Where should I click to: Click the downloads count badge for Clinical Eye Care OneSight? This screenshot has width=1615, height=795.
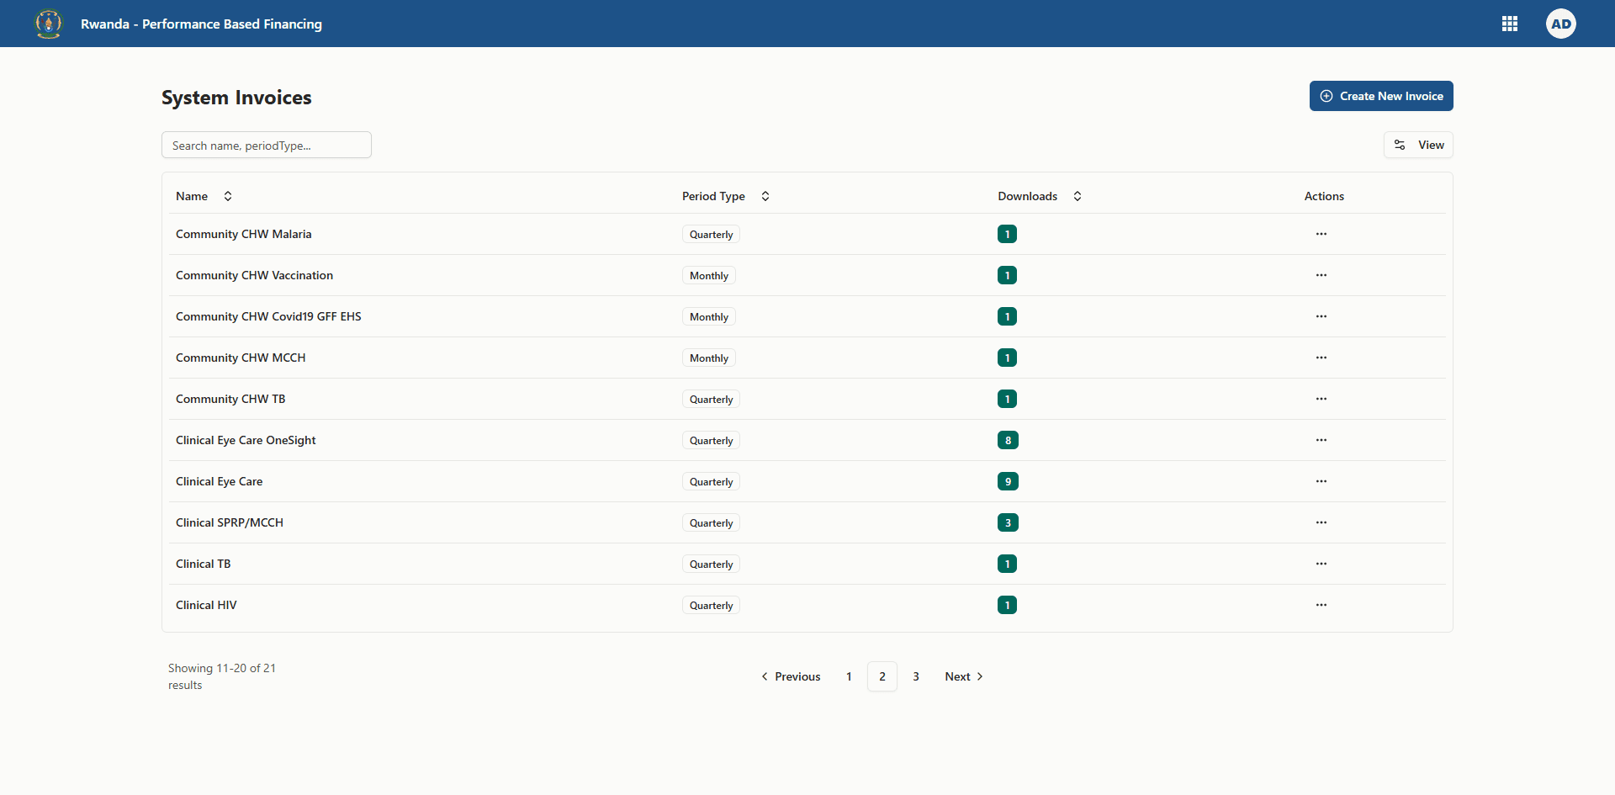click(1008, 440)
